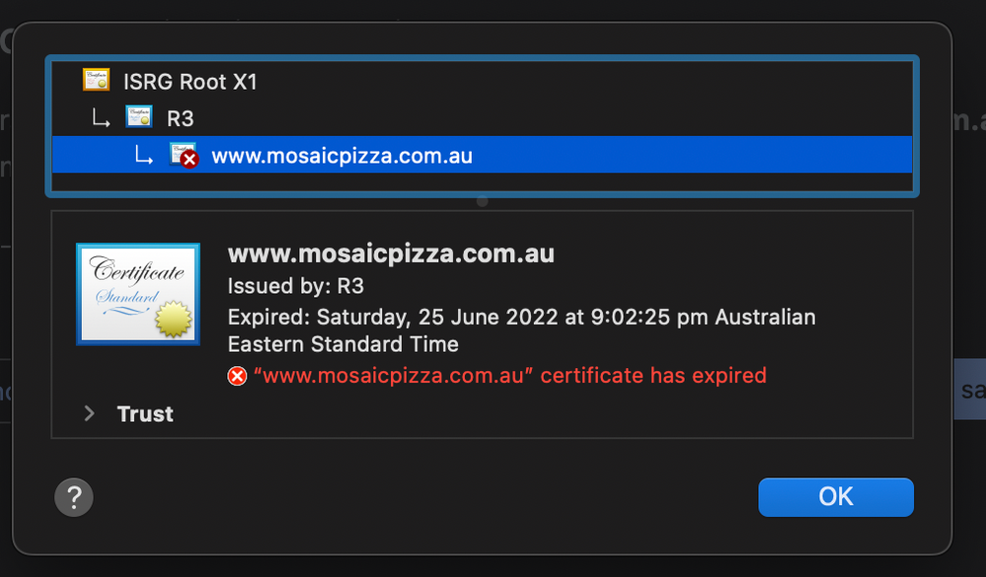
Task: Click empty area below the certificate chain rows
Action: pos(484,184)
